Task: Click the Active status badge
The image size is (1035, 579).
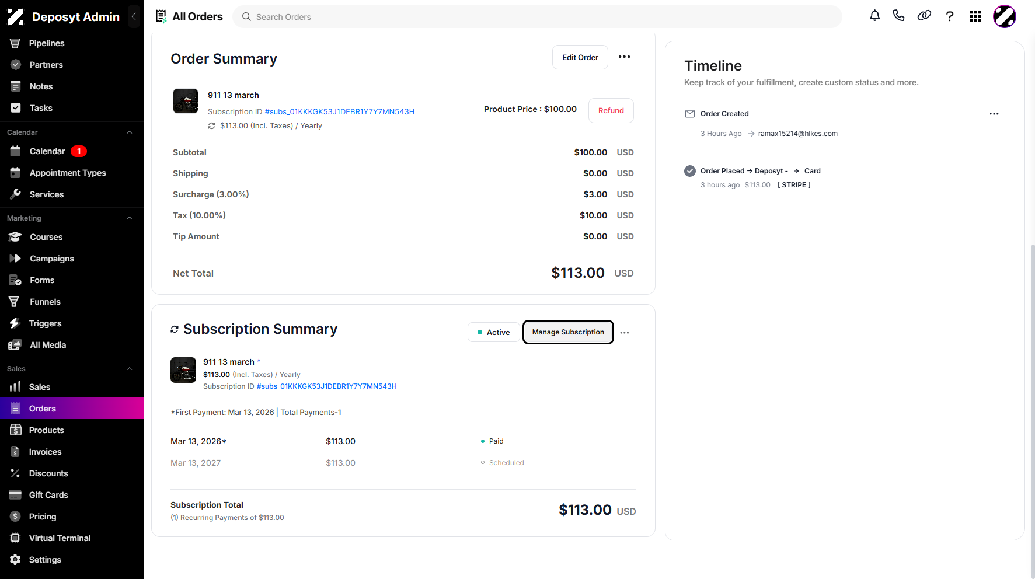Action: coord(494,332)
